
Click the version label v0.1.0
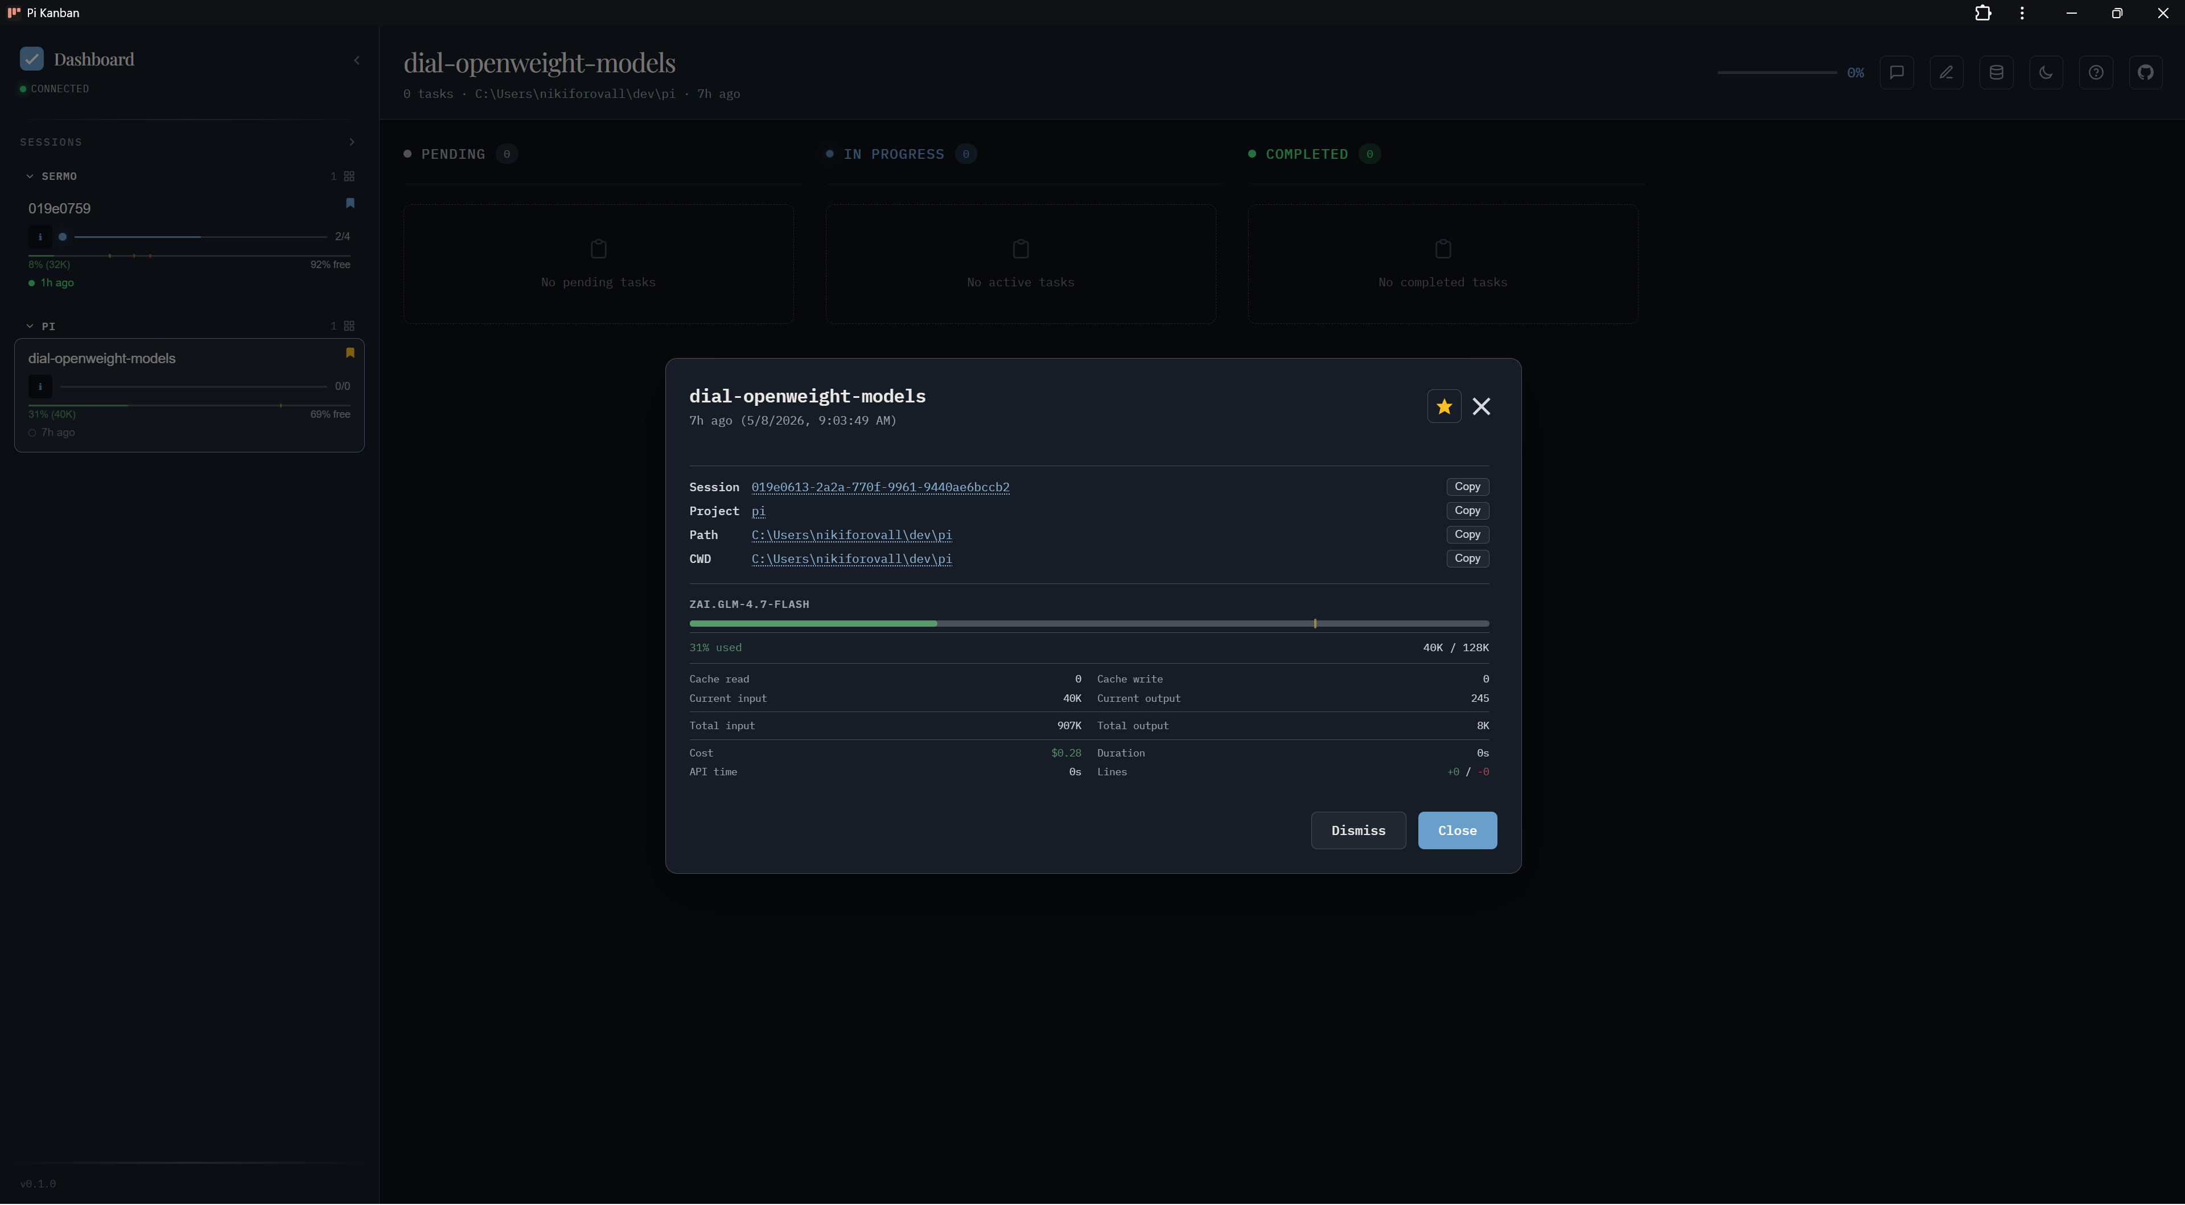(x=38, y=1184)
